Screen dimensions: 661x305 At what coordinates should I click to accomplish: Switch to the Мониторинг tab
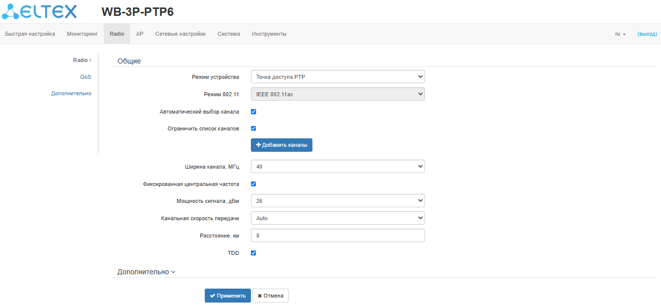[x=79, y=34]
